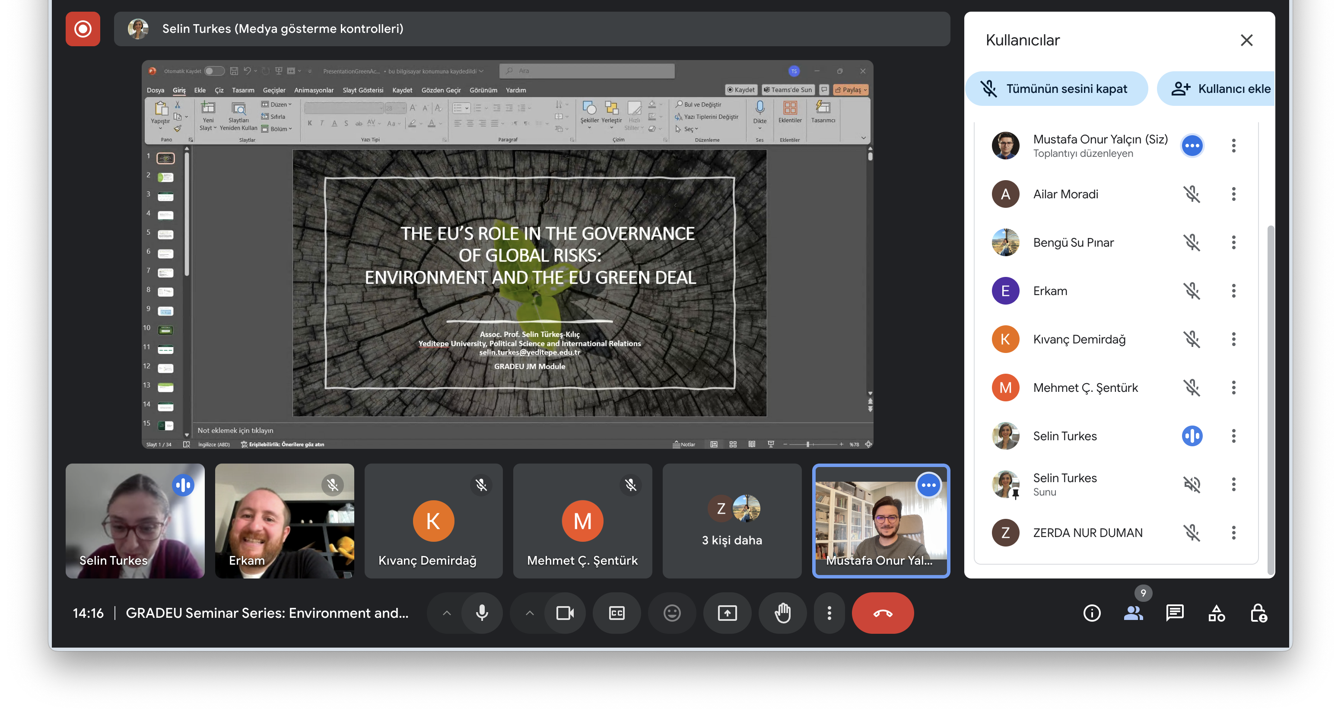
Task: Open meeting details info icon
Action: (1092, 613)
